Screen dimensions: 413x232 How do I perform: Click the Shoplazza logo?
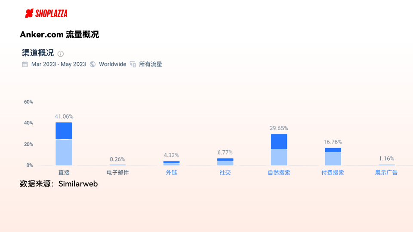tap(46, 13)
